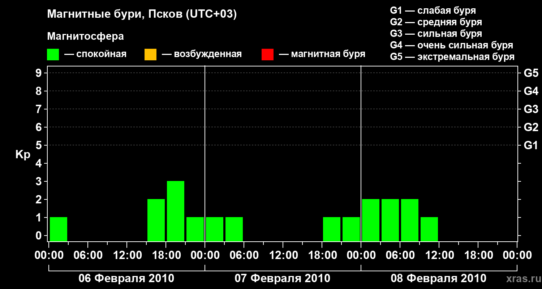Select the Kp 3 bar on 06 February
The image size is (542, 289).
click(x=176, y=211)
